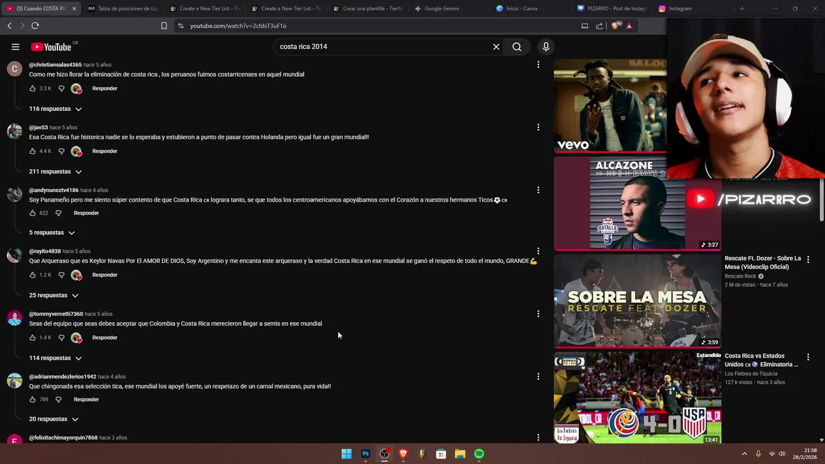The image size is (825, 464).
Task: Open options menu for @andynuneztv4186's comment
Action: coord(538,190)
